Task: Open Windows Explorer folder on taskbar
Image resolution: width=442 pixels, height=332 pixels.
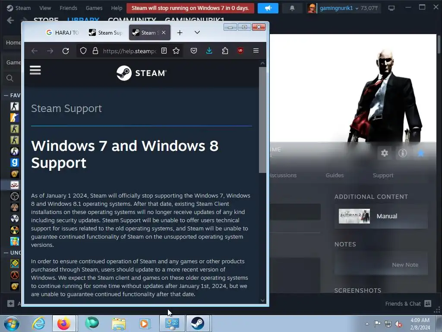Action: (x=119, y=323)
